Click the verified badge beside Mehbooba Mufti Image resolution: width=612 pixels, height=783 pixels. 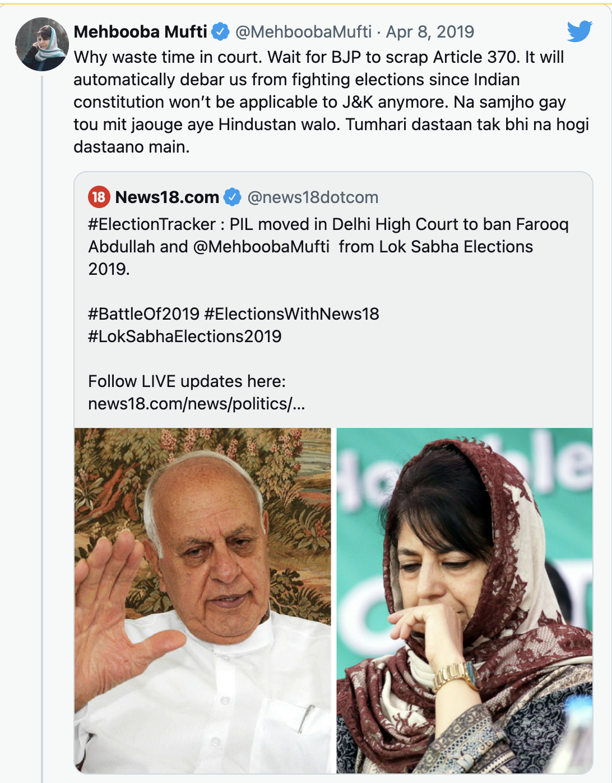click(220, 32)
